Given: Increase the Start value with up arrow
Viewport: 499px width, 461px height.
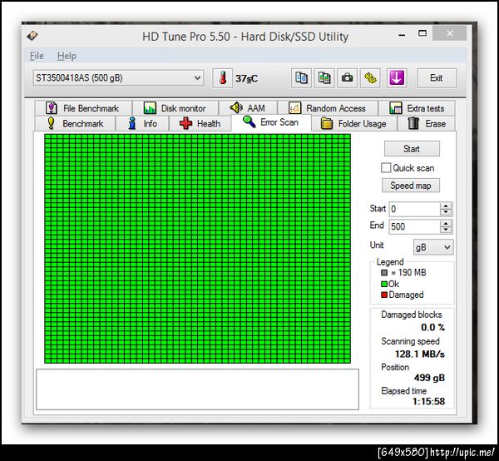Looking at the screenshot, I should [x=446, y=206].
